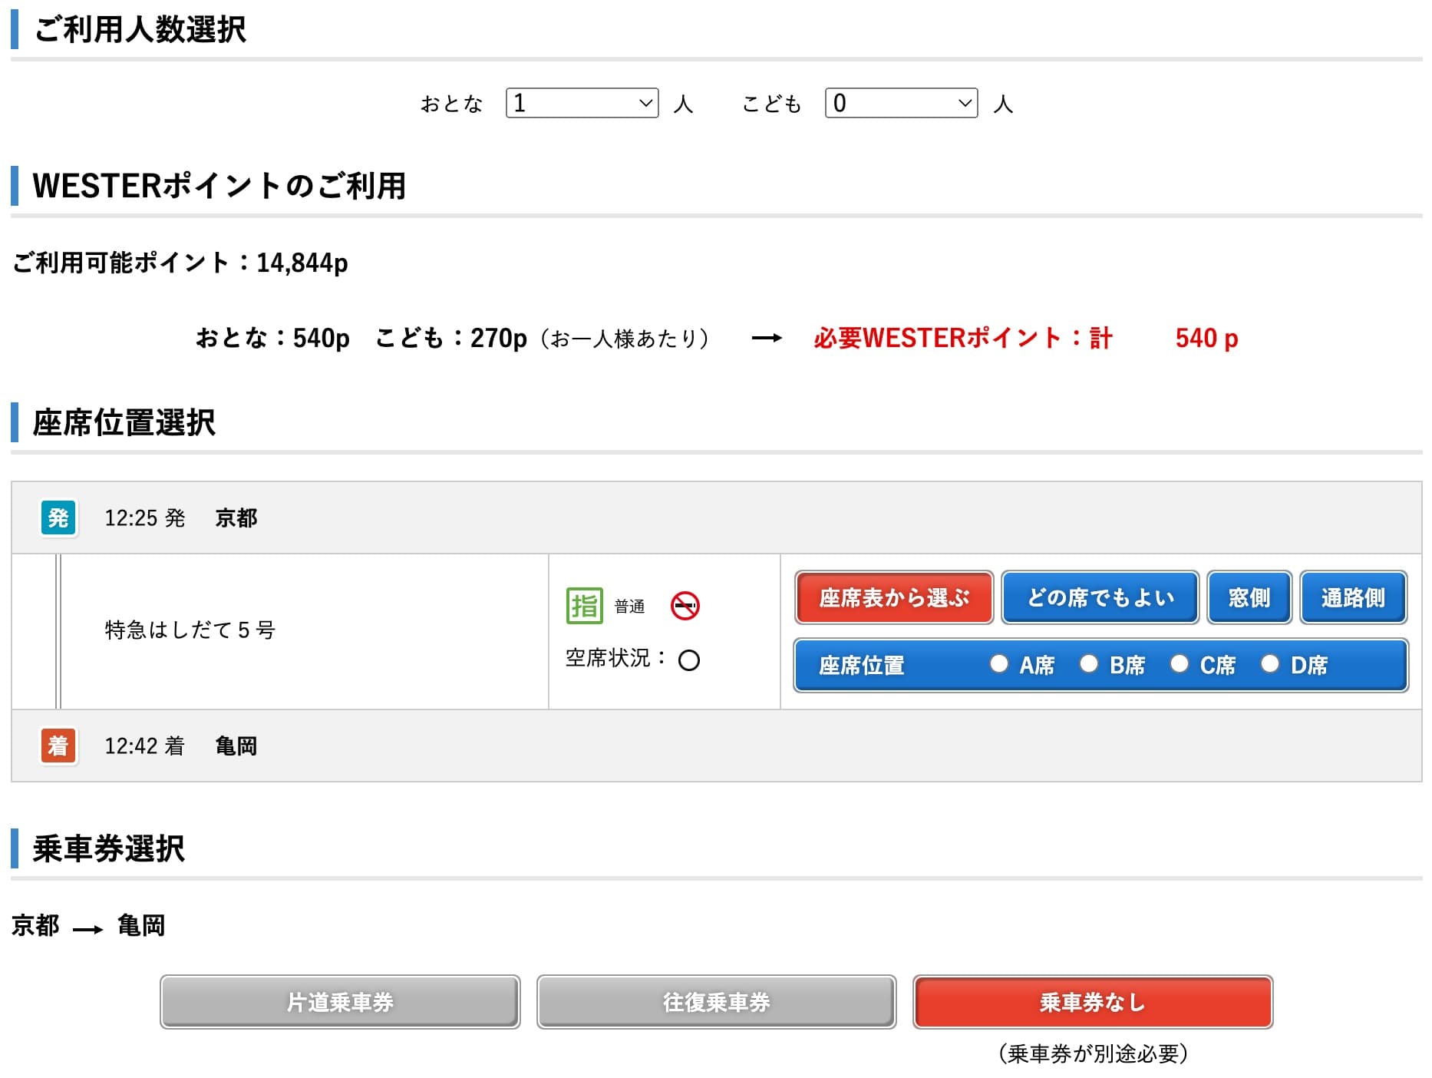Open the こども passenger count dropdown

tap(901, 103)
